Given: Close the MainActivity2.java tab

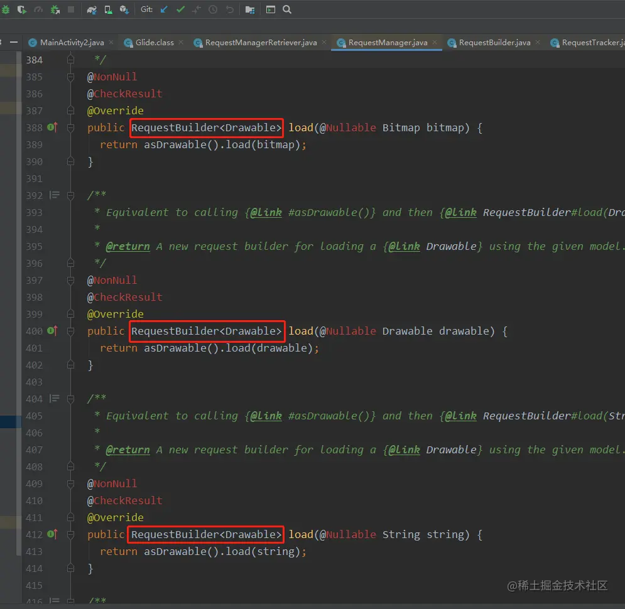Looking at the screenshot, I should click(111, 42).
